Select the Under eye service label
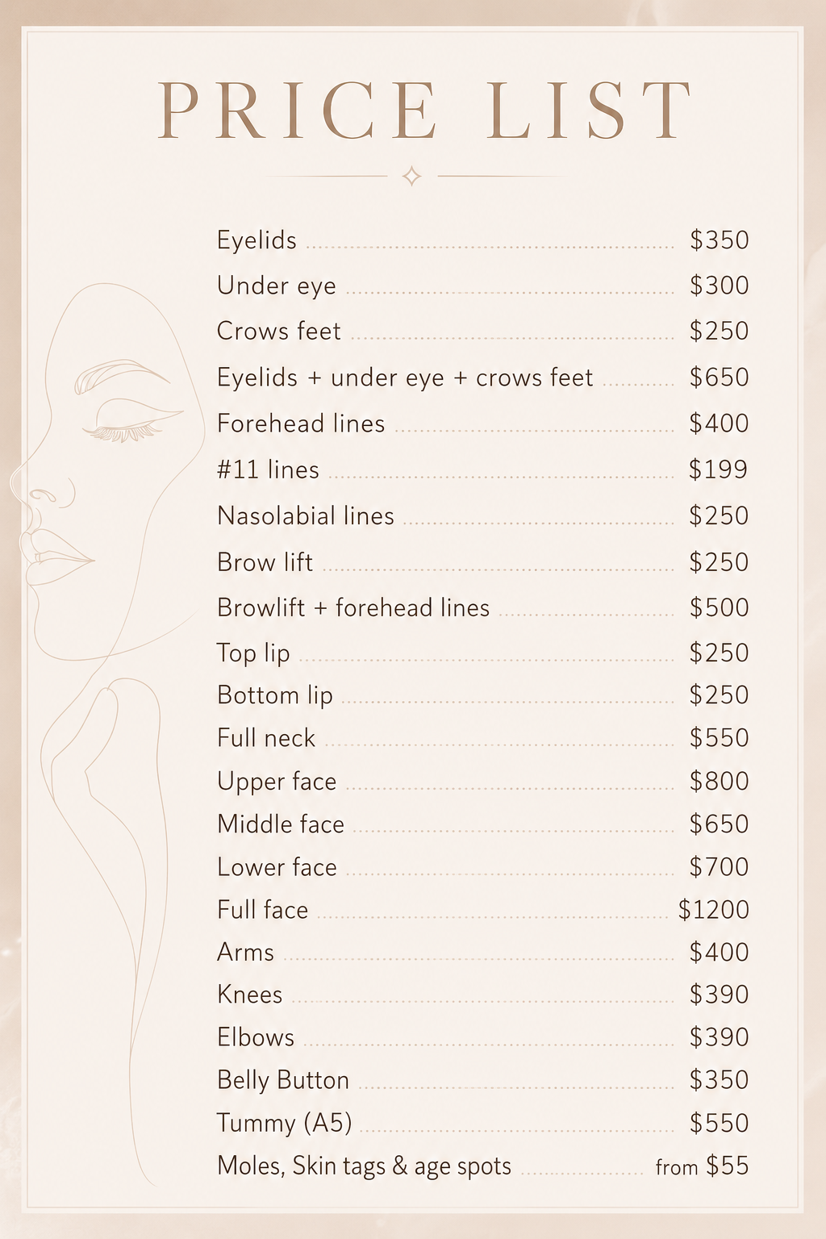826x1239 pixels. tap(277, 286)
